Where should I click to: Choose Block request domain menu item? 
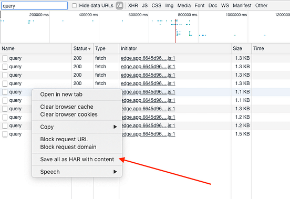click(x=77, y=147)
